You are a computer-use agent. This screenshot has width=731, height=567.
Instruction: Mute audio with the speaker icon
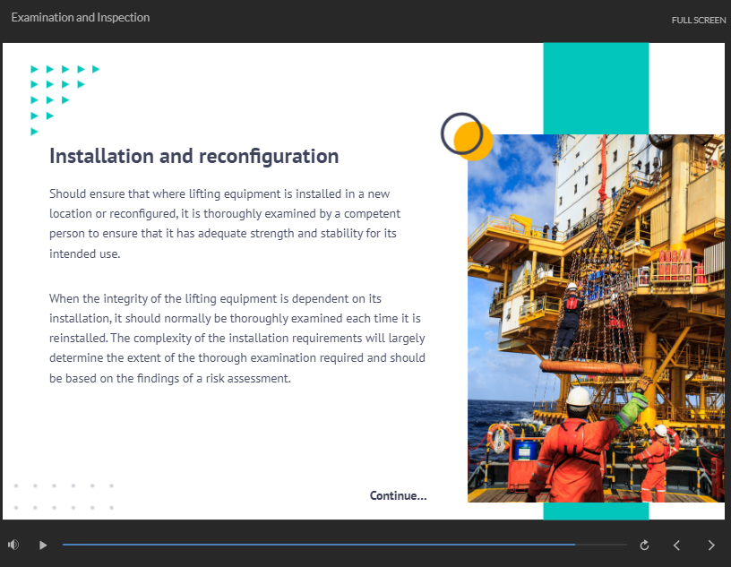tap(13, 545)
